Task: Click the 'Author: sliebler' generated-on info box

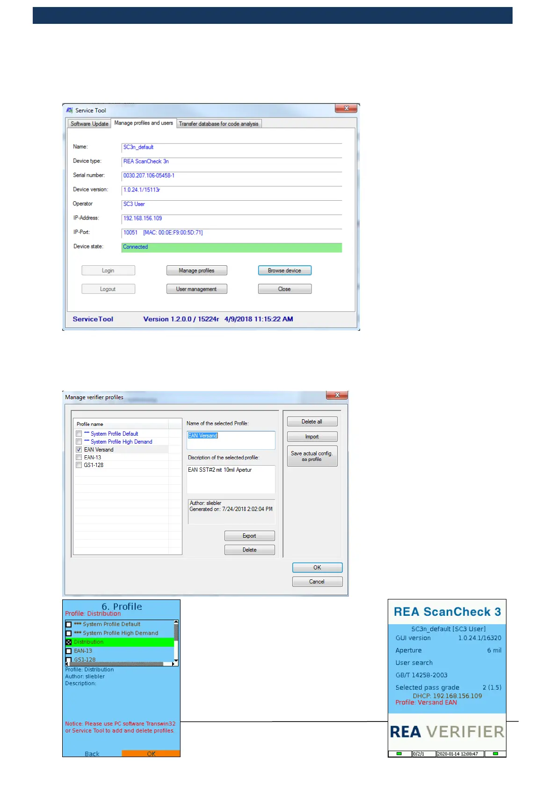Action: coord(231,511)
